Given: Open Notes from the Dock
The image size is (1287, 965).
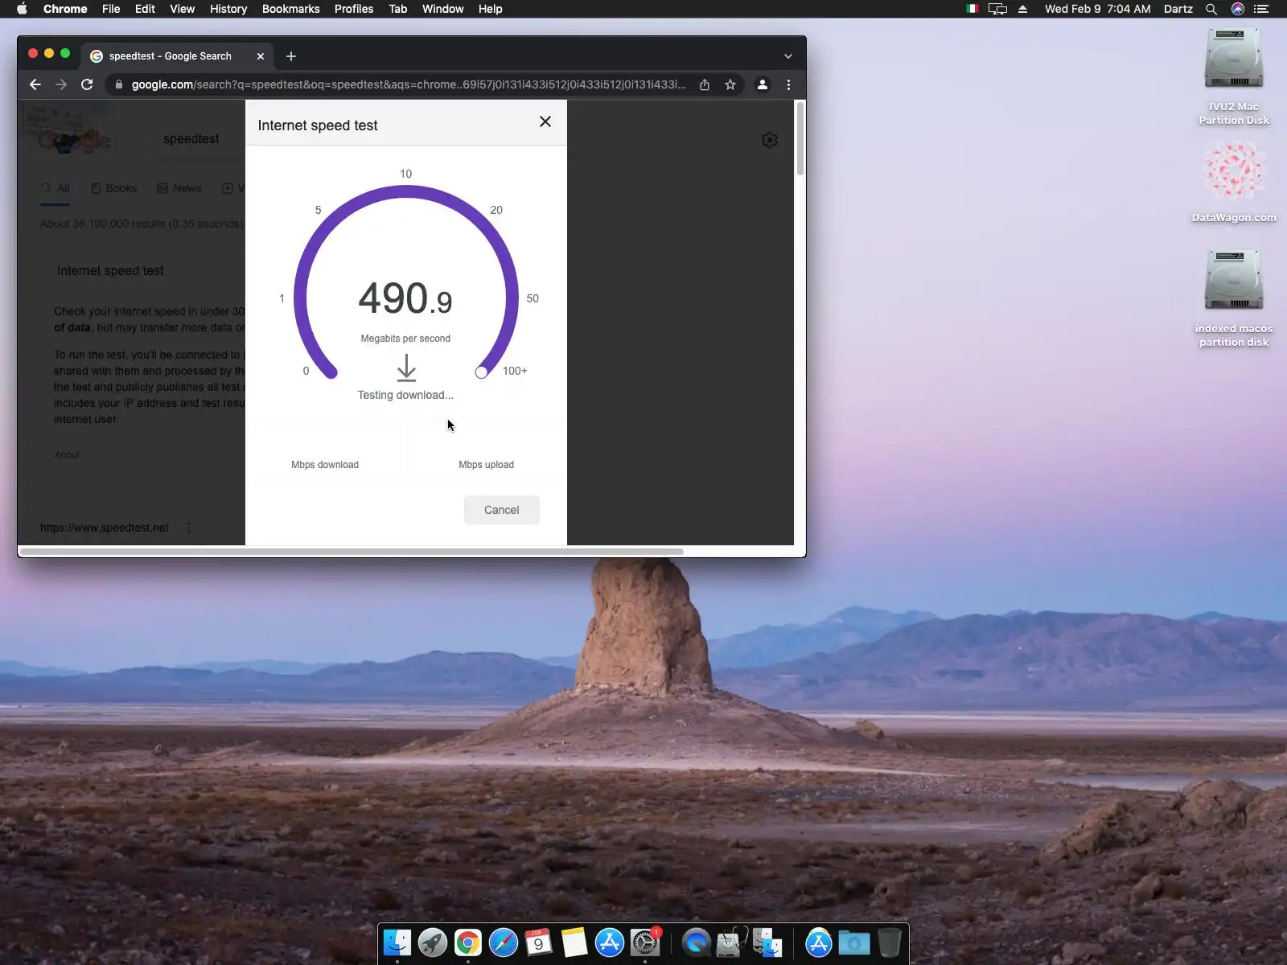Looking at the screenshot, I should [574, 942].
